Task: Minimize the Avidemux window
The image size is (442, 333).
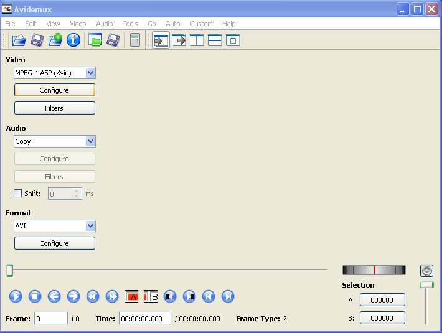Action: coord(403,9)
